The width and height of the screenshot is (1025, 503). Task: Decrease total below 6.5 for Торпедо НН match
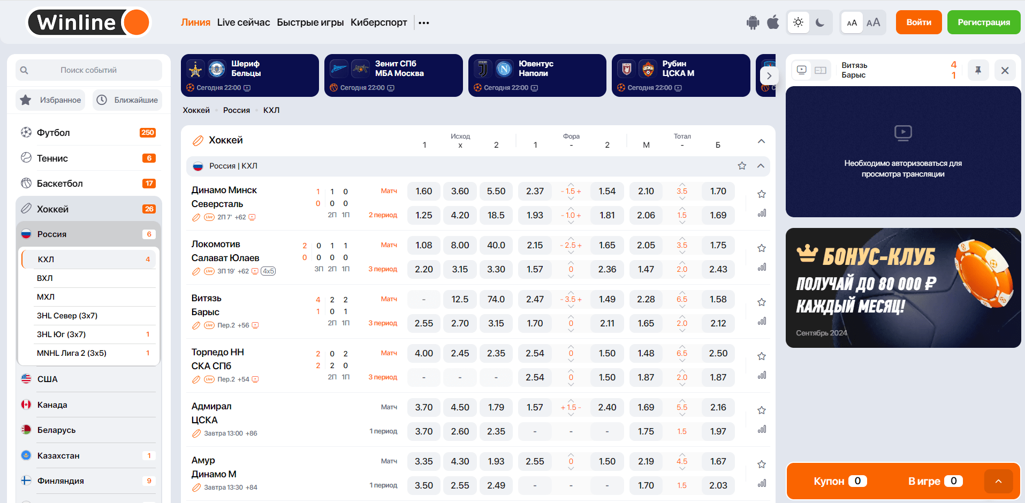(x=682, y=361)
